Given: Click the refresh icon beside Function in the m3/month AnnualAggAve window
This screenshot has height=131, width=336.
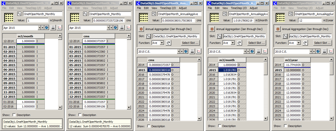Looking at the screenshot, I should coord(239,43).
